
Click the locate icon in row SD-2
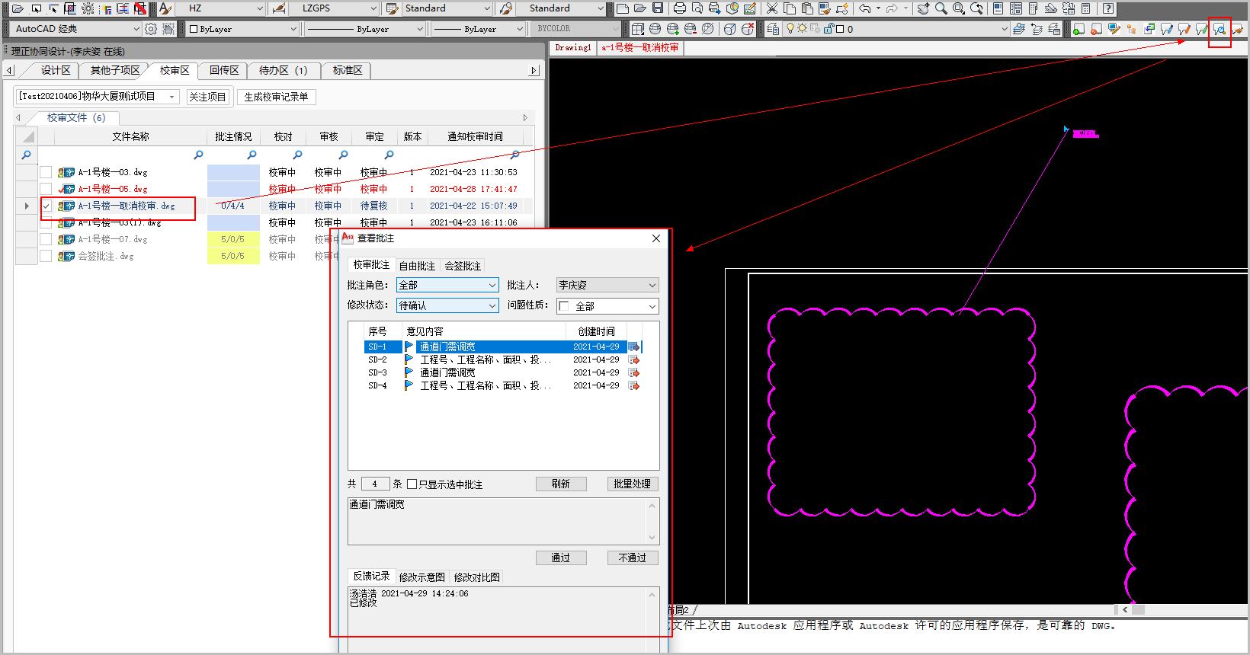[633, 359]
